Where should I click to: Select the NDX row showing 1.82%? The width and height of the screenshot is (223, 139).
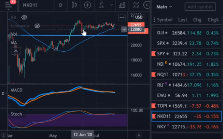click(186, 64)
